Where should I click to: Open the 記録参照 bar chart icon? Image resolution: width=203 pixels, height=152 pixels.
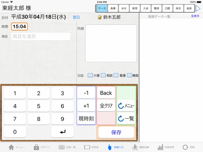pos(160,147)
